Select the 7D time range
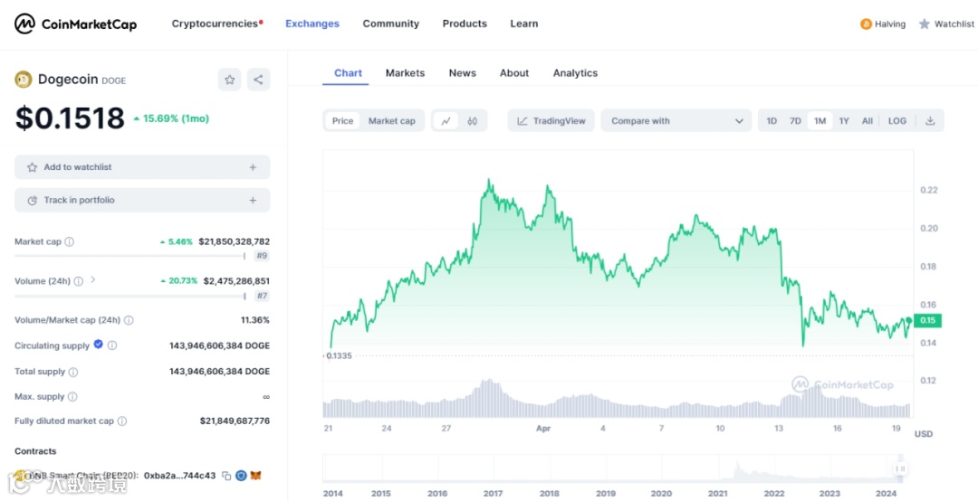Screen dimensions: 978x501 pyautogui.click(x=795, y=121)
